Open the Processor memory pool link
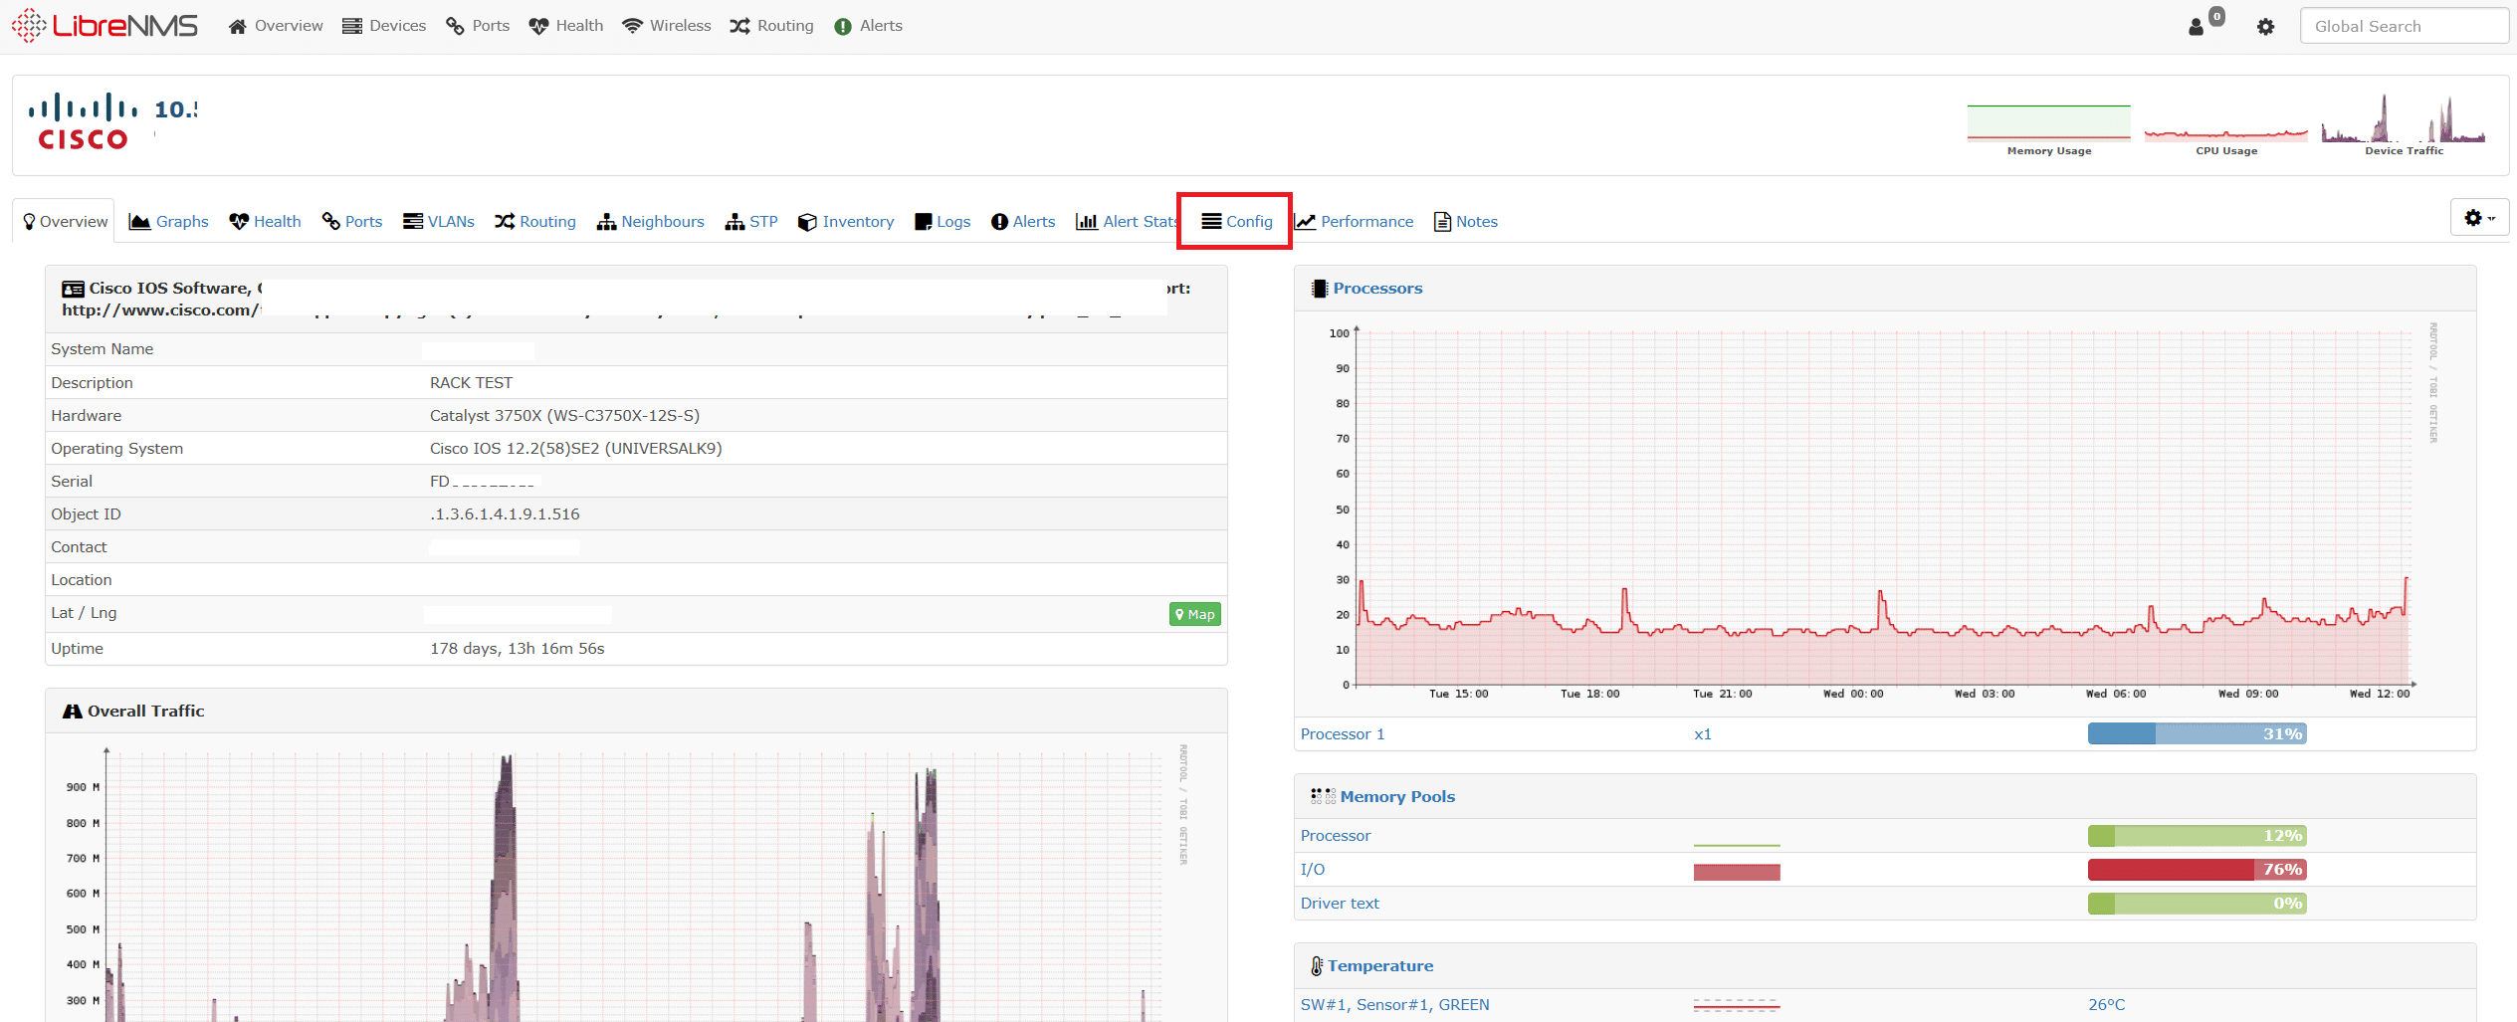This screenshot has height=1022, width=2517. click(1336, 835)
